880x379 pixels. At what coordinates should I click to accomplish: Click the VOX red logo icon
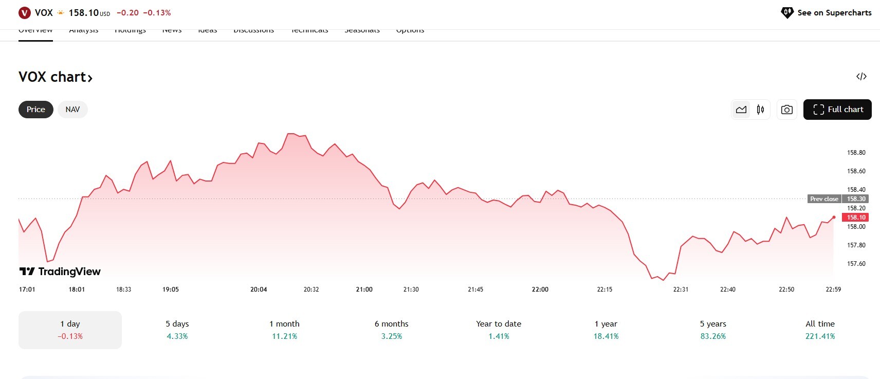coord(24,13)
